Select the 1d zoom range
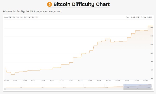 [x=10, y=17]
